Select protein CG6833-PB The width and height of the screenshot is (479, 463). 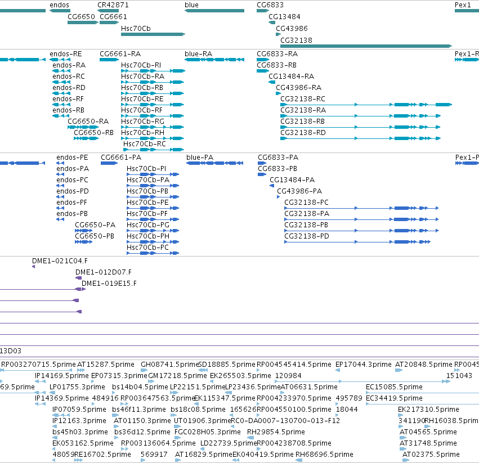point(277,169)
